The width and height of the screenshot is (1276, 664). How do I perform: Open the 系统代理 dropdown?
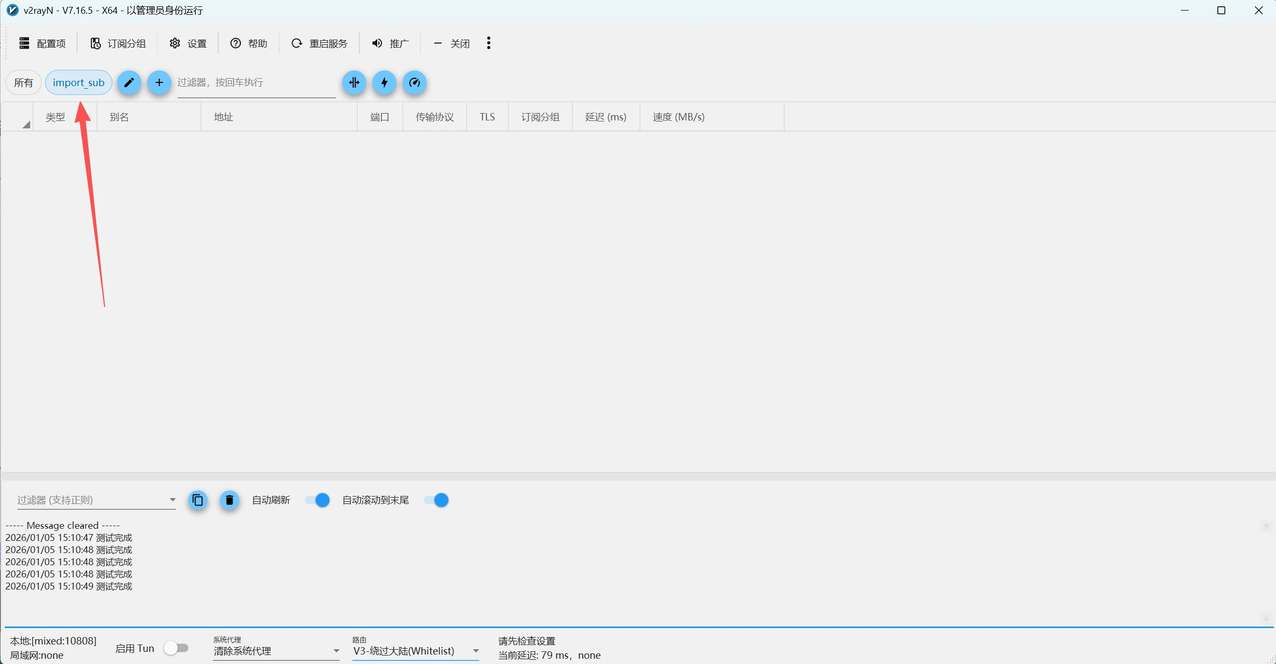click(276, 651)
